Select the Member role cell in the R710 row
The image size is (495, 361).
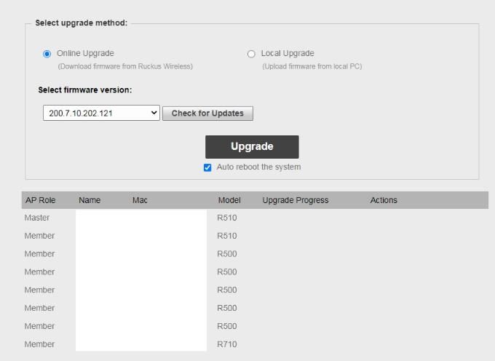tap(39, 344)
